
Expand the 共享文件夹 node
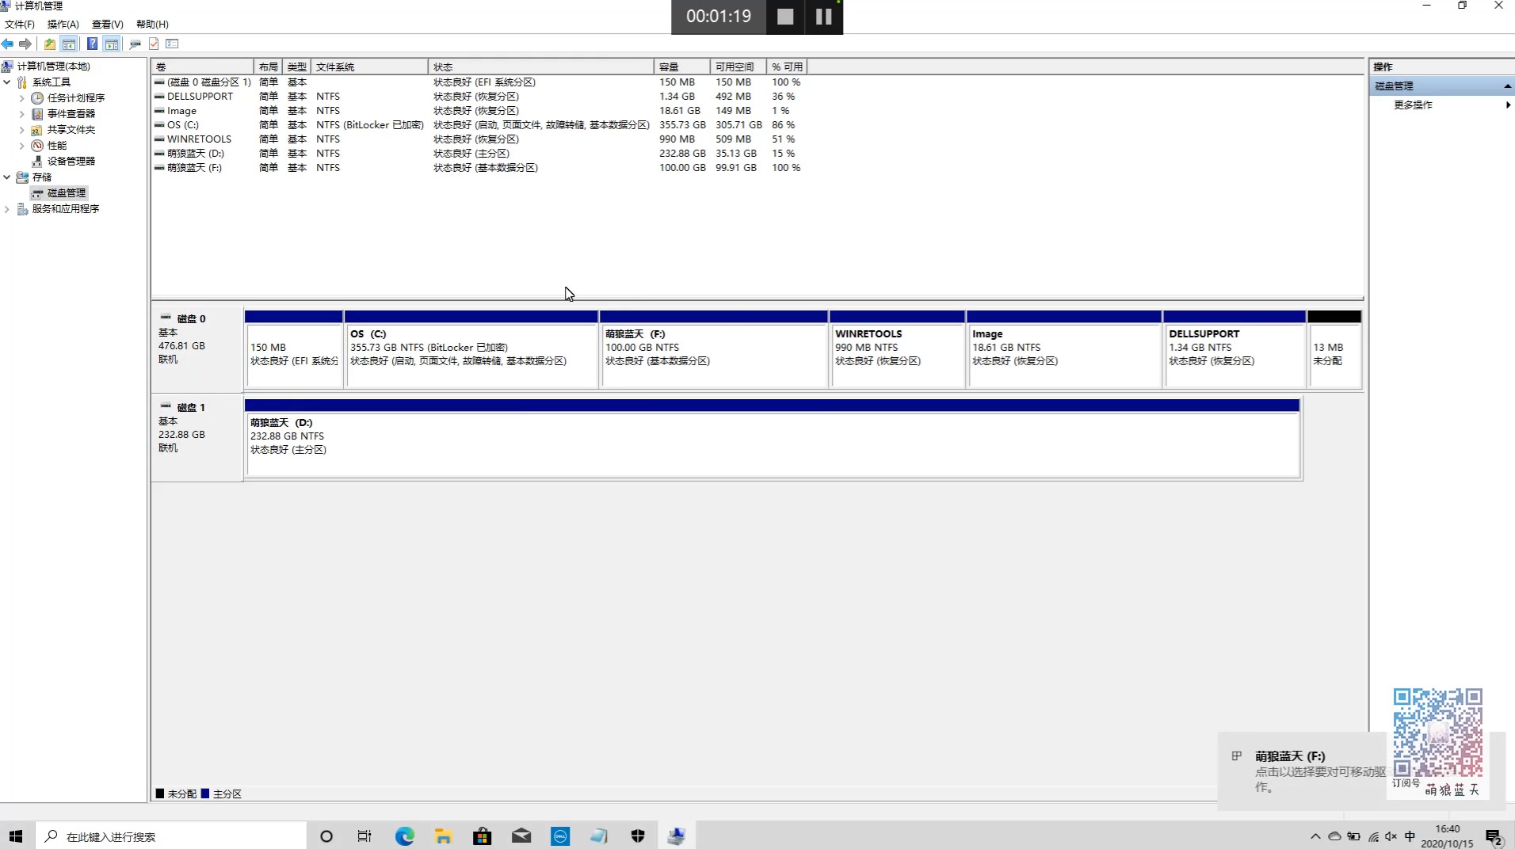click(x=21, y=130)
